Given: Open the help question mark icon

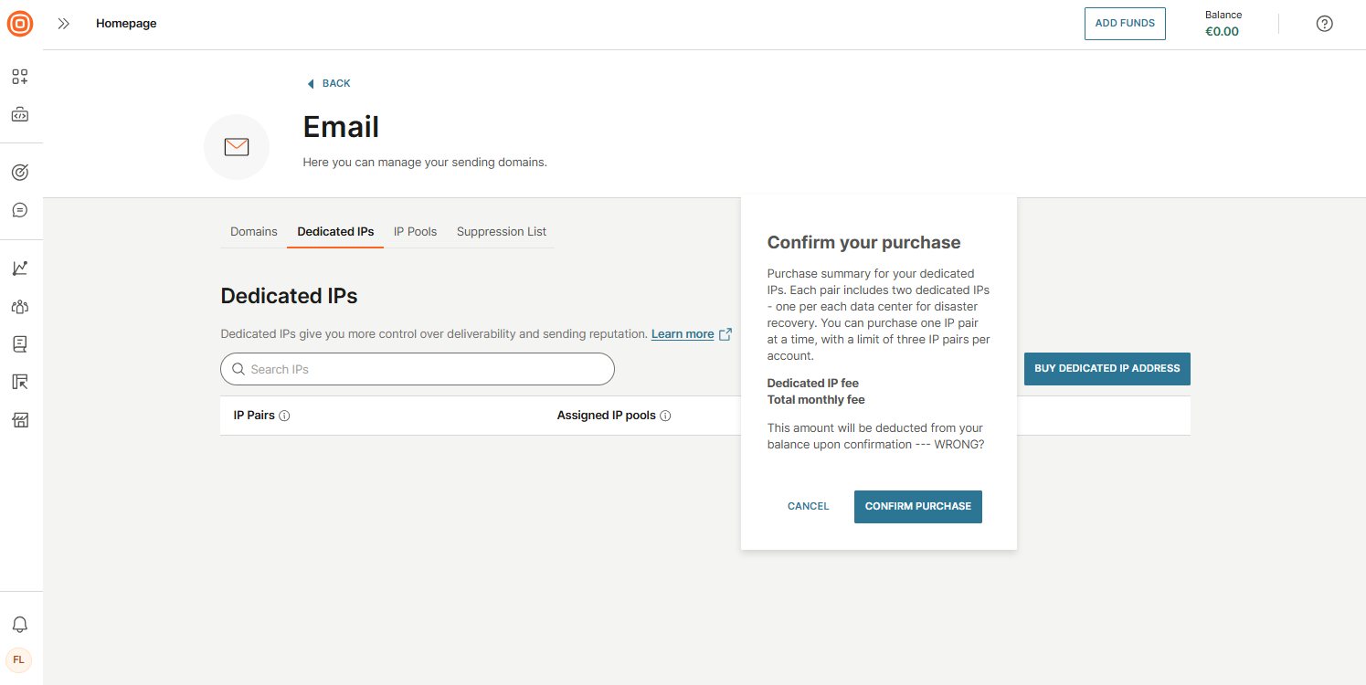Looking at the screenshot, I should pyautogui.click(x=1324, y=24).
